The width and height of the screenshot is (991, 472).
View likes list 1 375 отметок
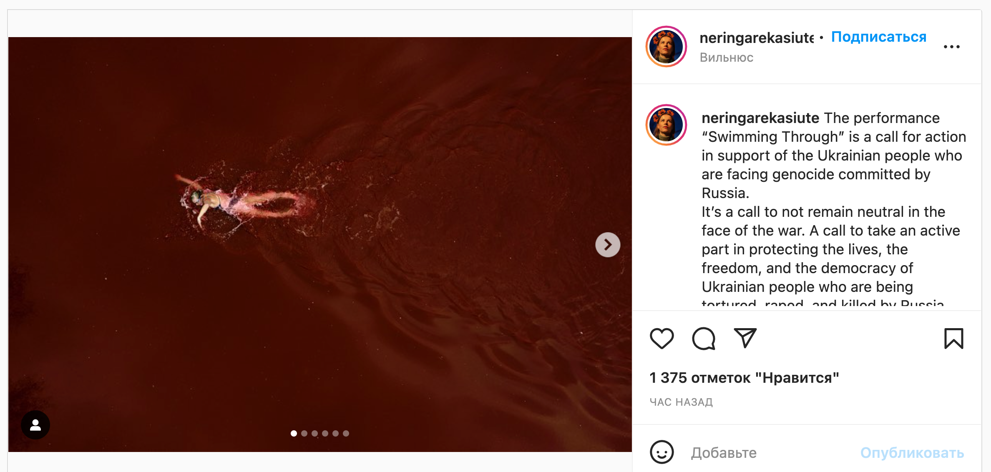(744, 378)
